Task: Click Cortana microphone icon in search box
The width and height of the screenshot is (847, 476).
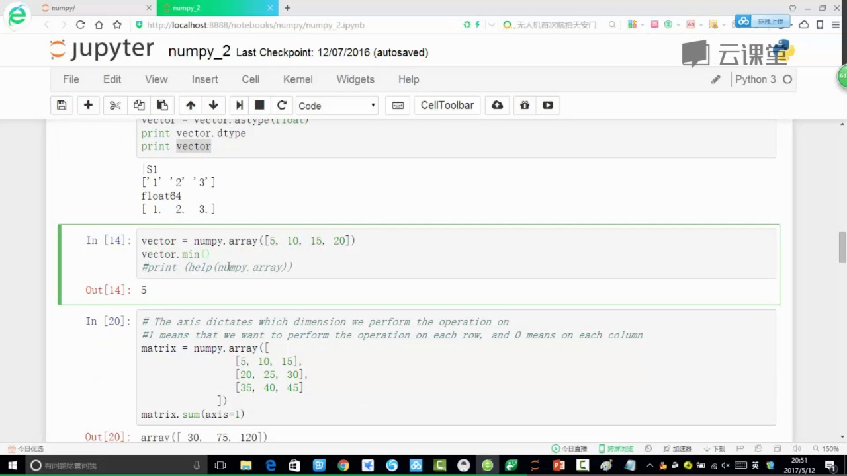Action: (x=197, y=465)
